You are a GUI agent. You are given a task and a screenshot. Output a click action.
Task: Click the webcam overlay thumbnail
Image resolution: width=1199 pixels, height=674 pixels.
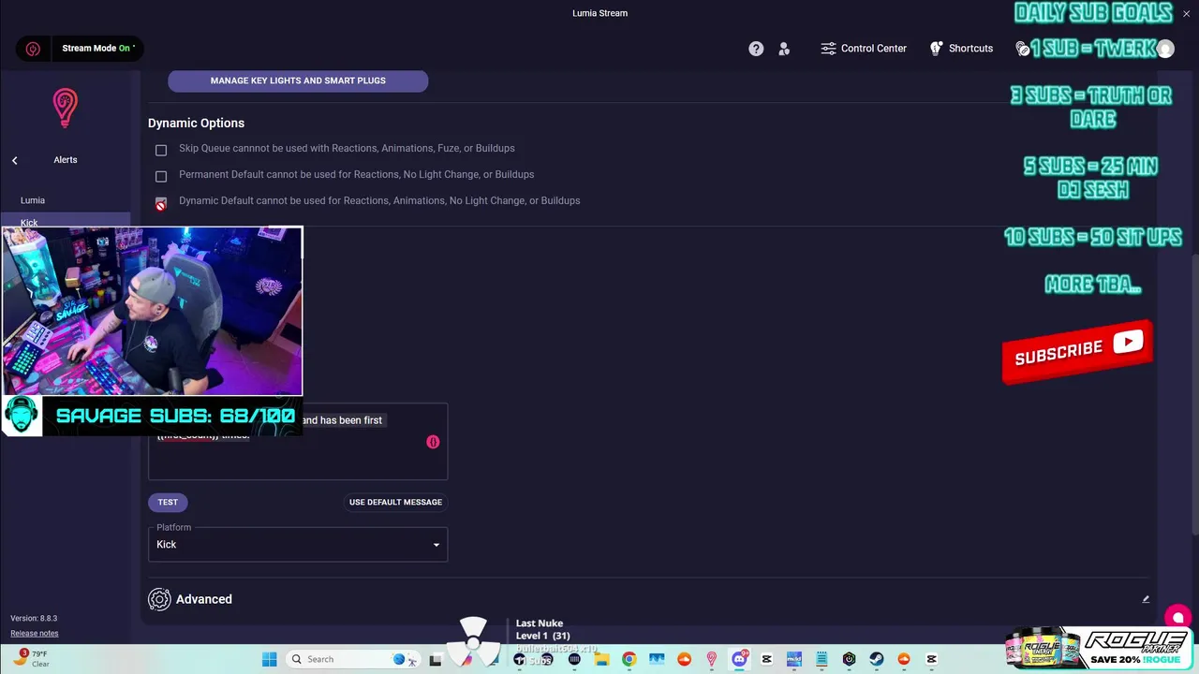click(x=152, y=311)
